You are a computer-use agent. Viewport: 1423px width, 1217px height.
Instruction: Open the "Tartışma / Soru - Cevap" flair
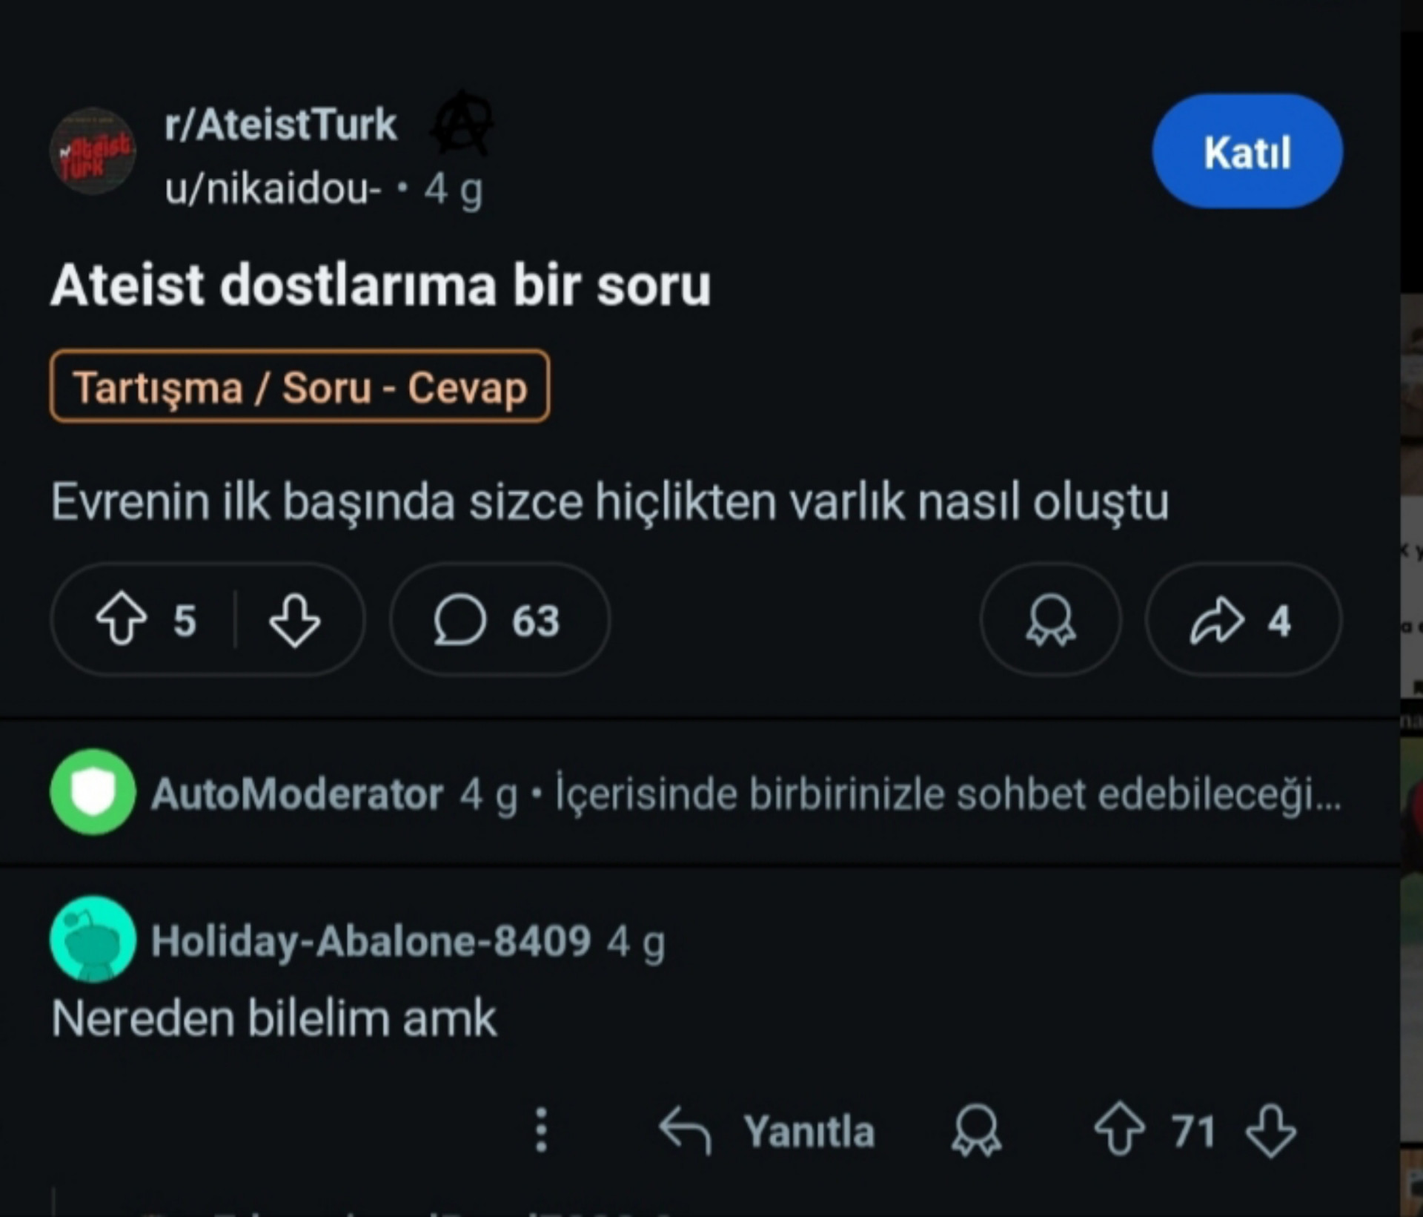click(299, 386)
